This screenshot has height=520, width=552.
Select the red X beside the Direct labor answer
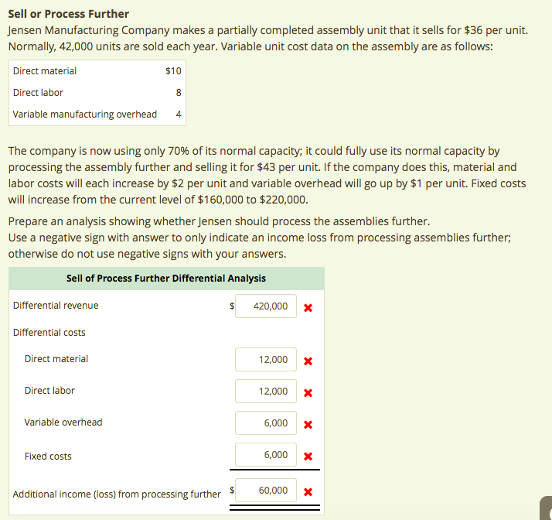pyautogui.click(x=308, y=392)
